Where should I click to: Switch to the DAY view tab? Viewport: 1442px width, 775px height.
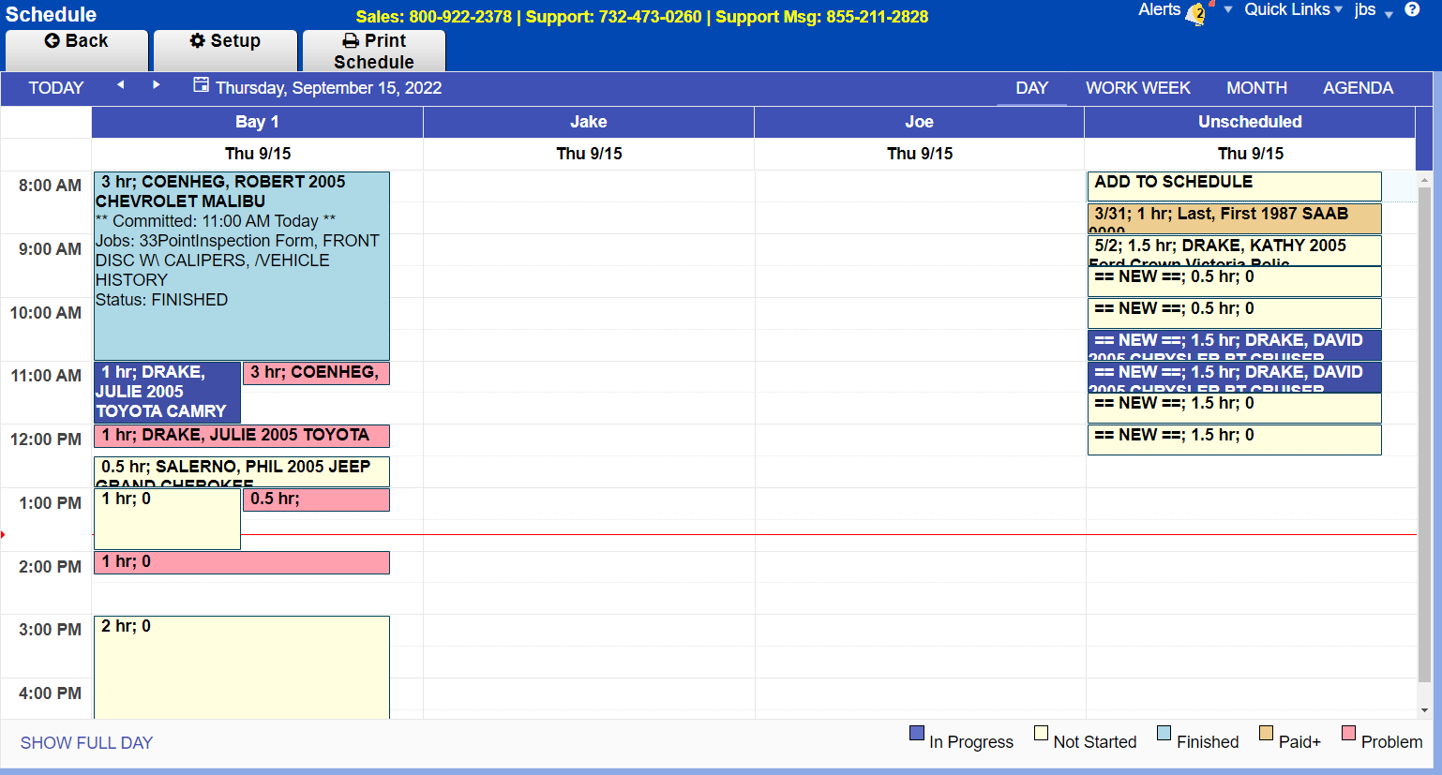(x=1031, y=88)
